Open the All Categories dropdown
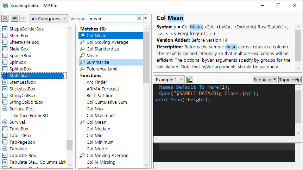The image size is (303, 170). pos(49,19)
